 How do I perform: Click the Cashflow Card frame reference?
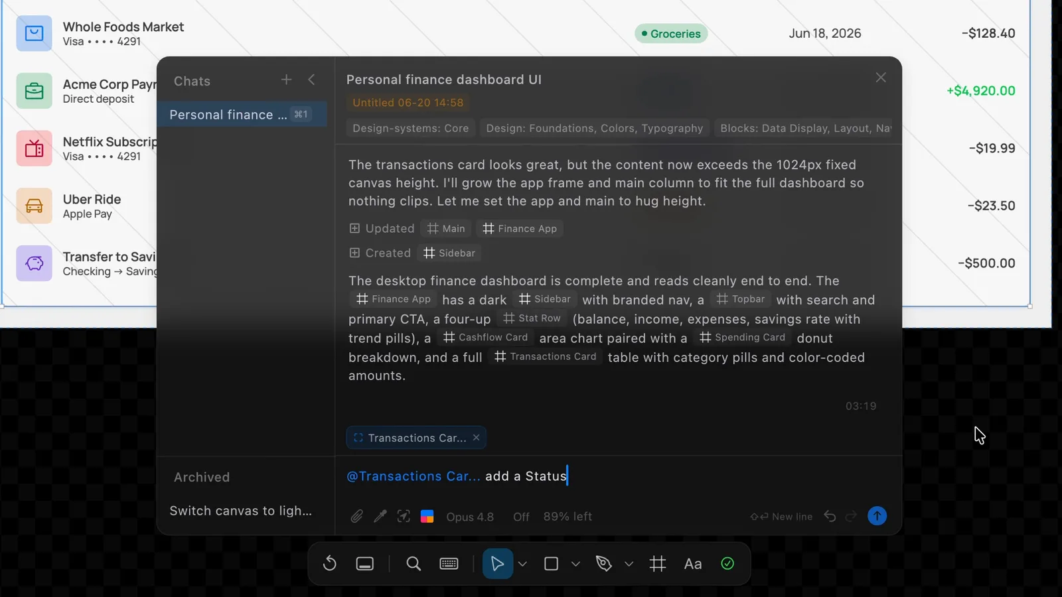tap(486, 338)
